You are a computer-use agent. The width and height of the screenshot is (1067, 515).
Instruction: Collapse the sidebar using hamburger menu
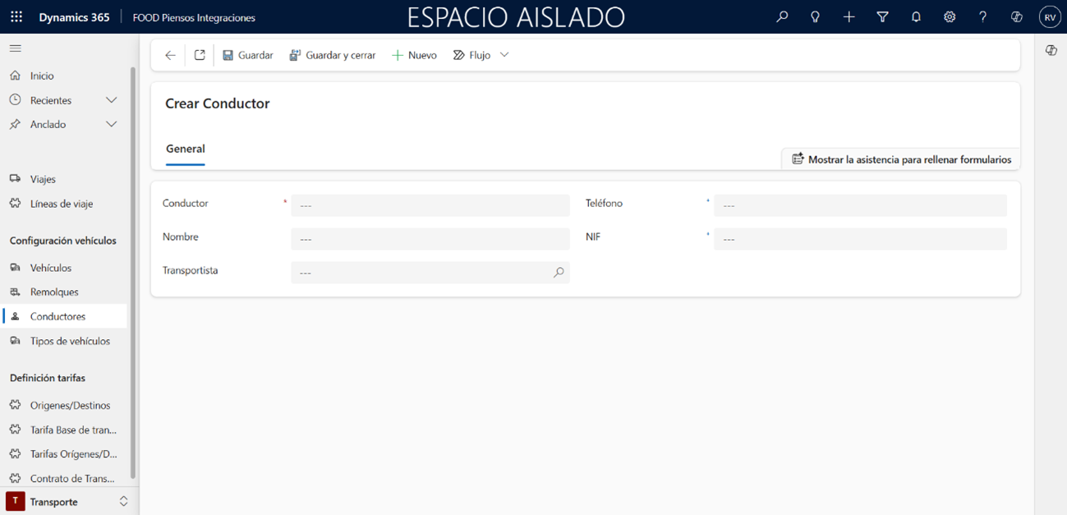[16, 48]
